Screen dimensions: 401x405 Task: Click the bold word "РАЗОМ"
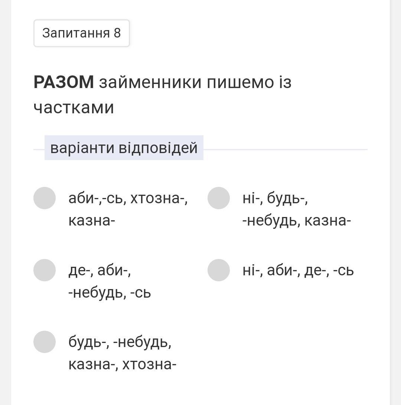click(63, 82)
